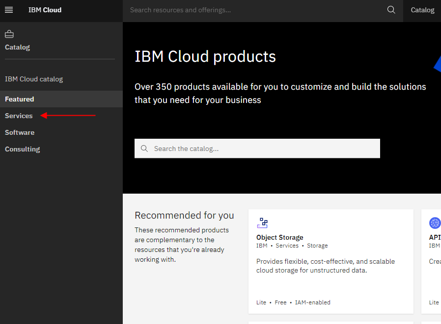Screen dimensions: 441x324
Task: Click the magnifier icon in catalog search
Action: [x=144, y=149]
